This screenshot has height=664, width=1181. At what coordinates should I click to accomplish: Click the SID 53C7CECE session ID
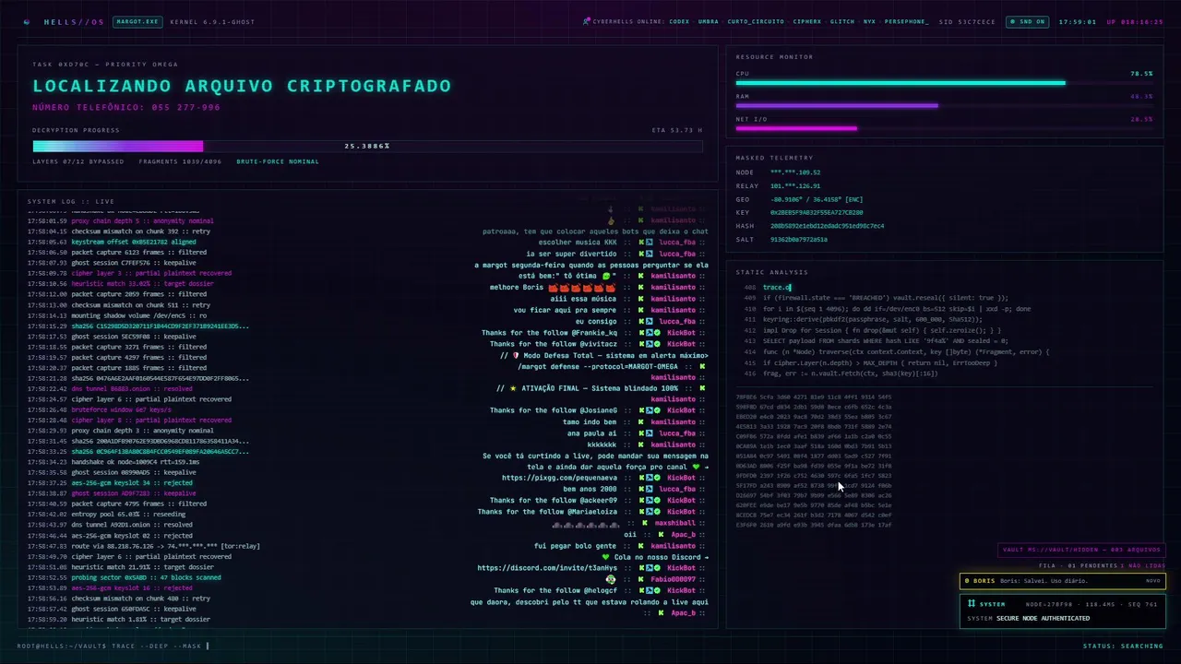click(967, 21)
